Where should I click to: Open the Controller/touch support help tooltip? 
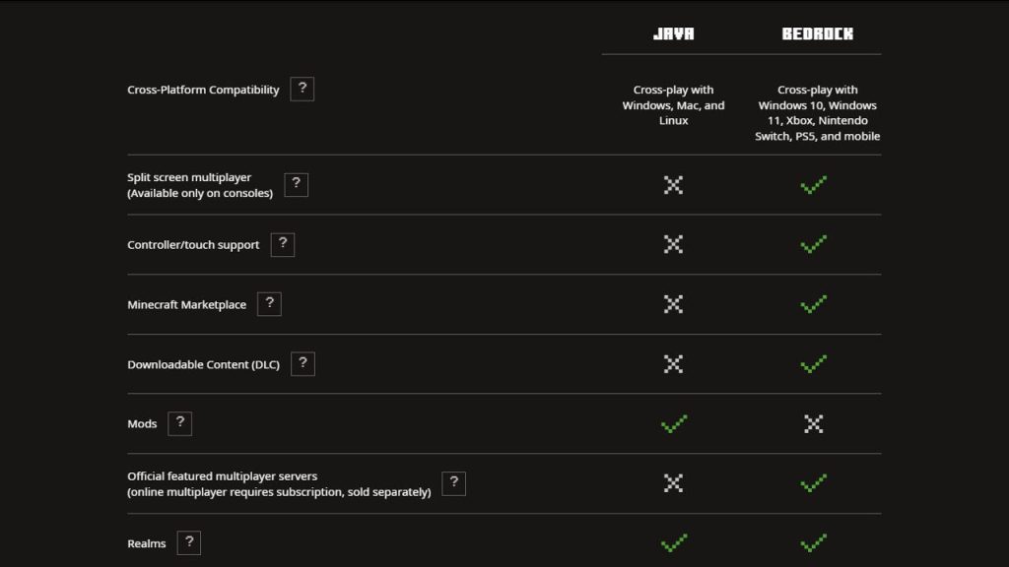coord(283,244)
